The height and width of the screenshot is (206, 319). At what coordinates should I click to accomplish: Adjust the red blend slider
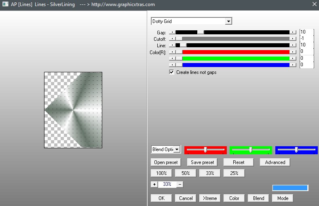[x=205, y=150]
